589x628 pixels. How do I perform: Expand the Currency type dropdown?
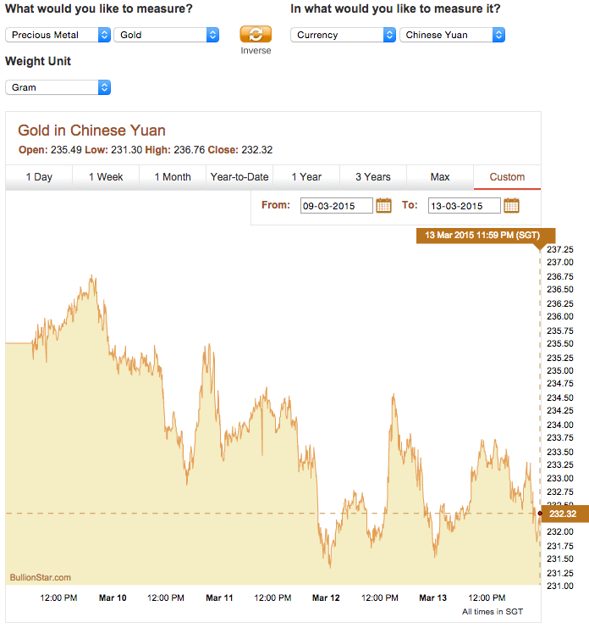point(343,35)
